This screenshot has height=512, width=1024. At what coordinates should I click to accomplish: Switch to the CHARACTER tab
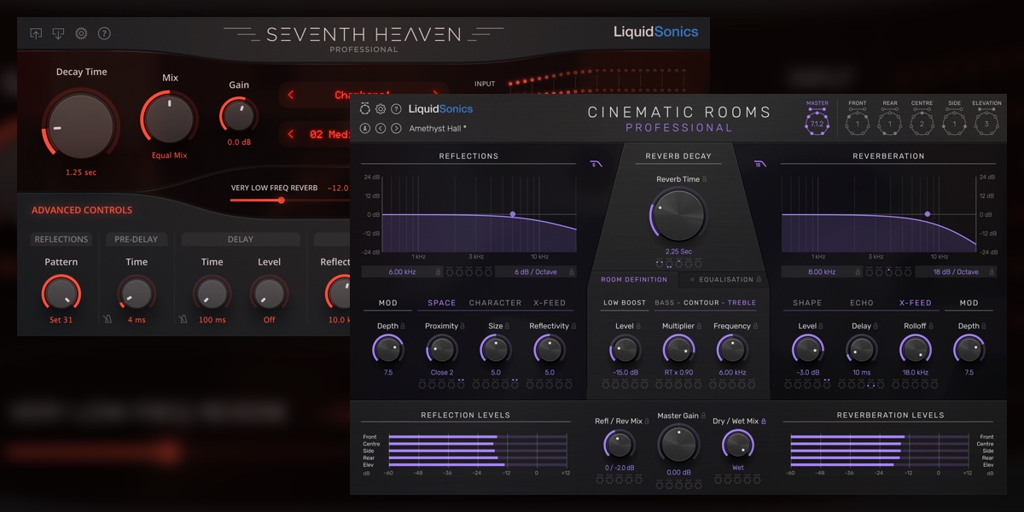point(495,302)
